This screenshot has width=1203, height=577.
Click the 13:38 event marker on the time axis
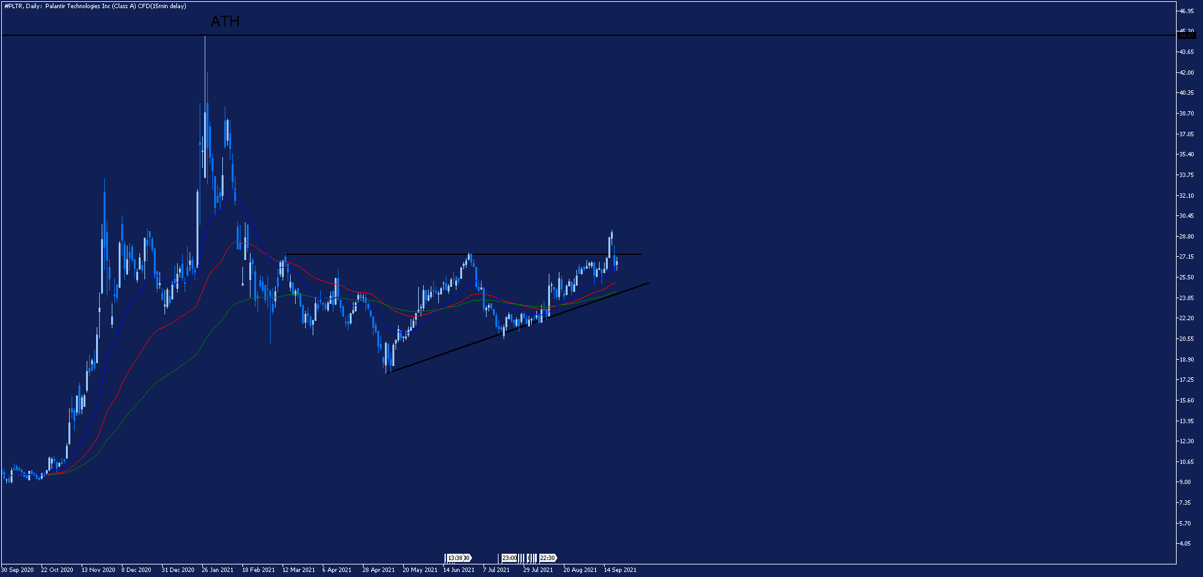point(458,558)
